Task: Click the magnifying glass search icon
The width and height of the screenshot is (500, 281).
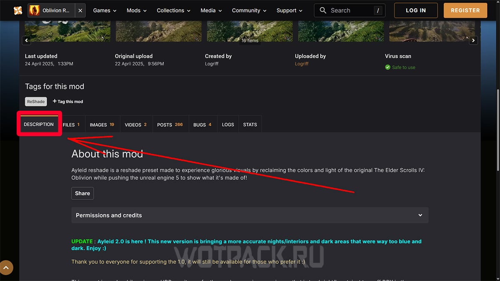Action: coord(323,10)
